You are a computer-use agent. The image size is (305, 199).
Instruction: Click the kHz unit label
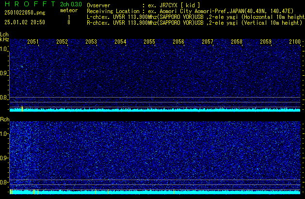(x=4, y=39)
